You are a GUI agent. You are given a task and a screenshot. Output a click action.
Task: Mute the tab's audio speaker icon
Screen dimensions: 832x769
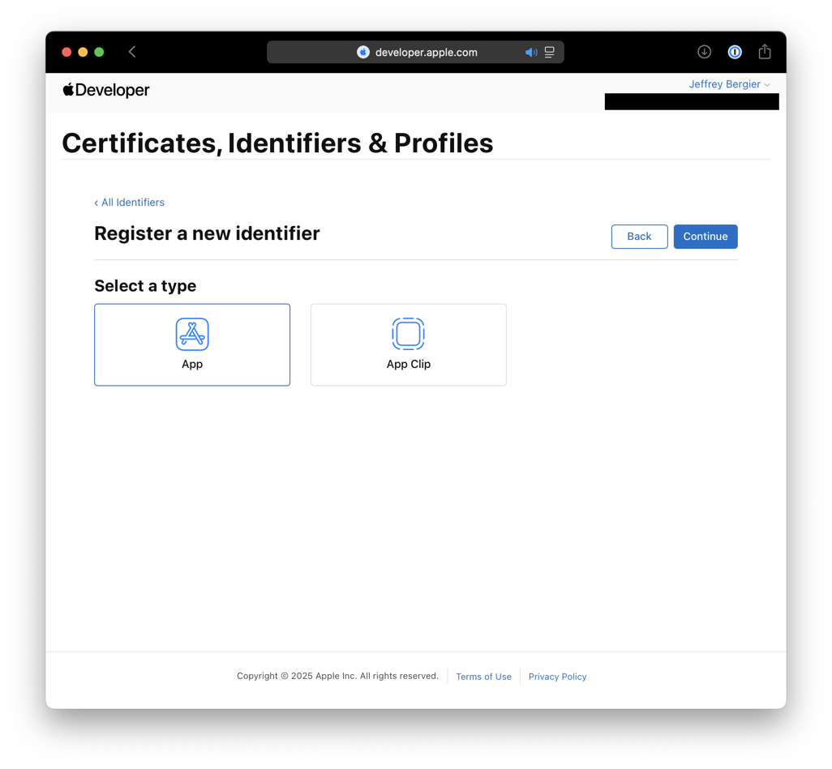tap(531, 52)
